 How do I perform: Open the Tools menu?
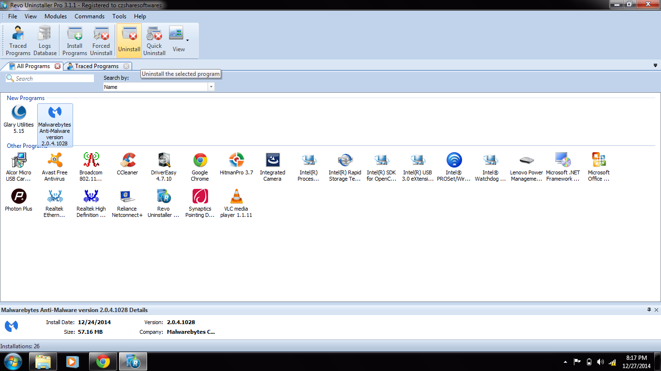119,16
